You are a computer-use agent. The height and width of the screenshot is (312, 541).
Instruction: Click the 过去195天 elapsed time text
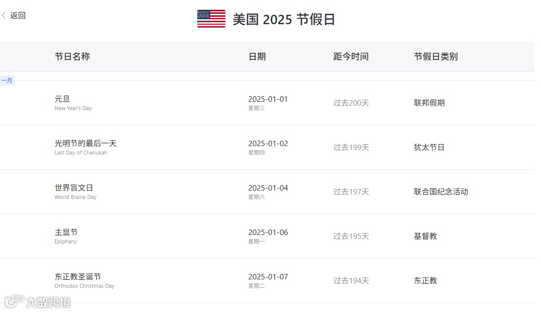click(x=351, y=236)
